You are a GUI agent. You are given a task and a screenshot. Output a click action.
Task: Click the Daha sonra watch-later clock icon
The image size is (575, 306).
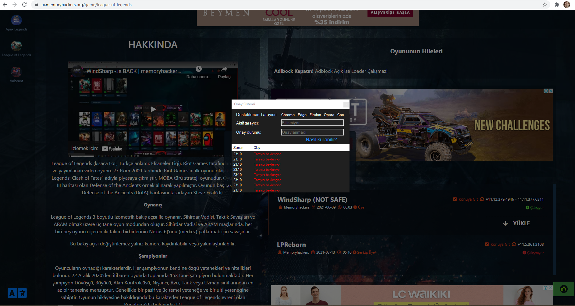click(x=199, y=69)
